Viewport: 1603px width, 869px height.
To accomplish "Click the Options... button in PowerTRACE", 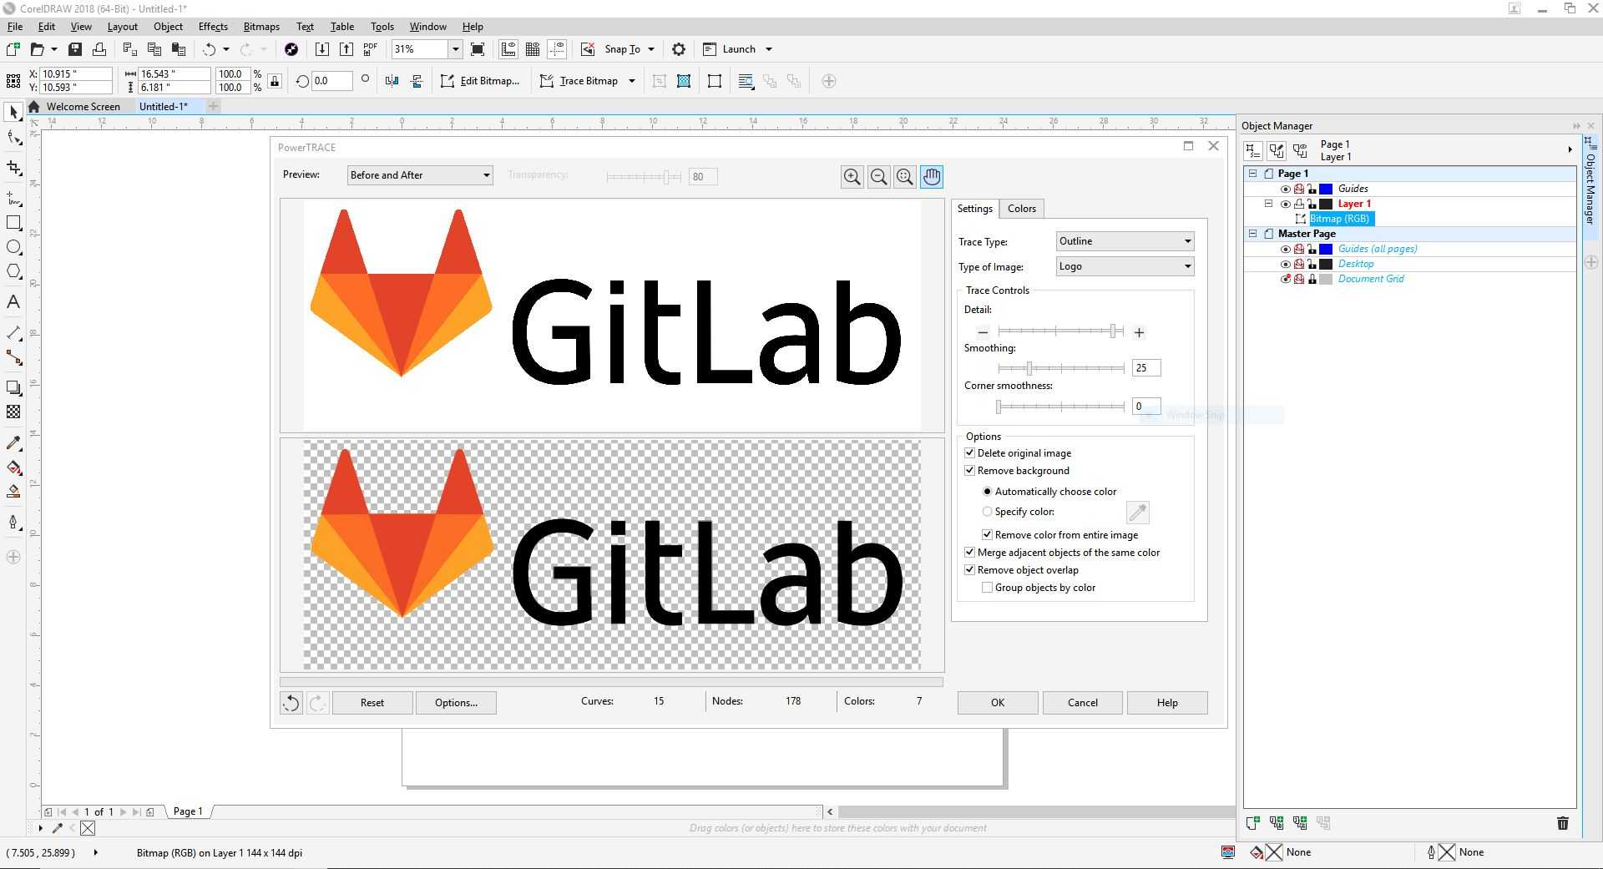I will tap(456, 703).
